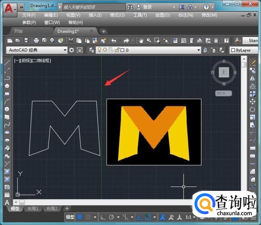Click the workspace settings gear icon
Viewport: 261px width, 225px height.
[x=72, y=50]
